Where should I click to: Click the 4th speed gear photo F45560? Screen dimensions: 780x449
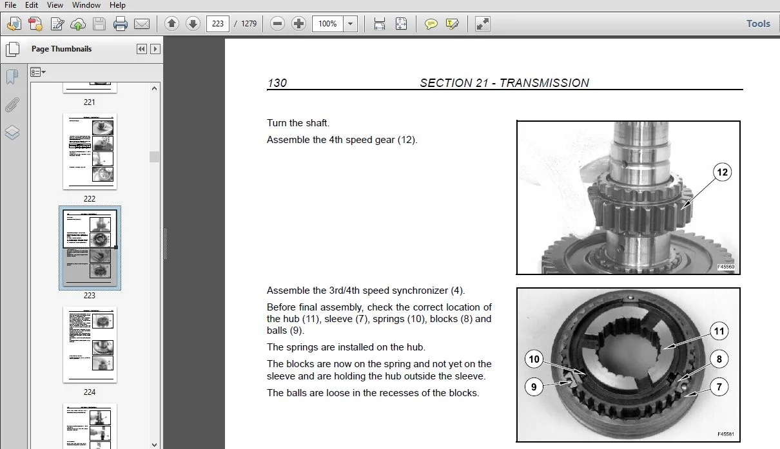pos(629,198)
